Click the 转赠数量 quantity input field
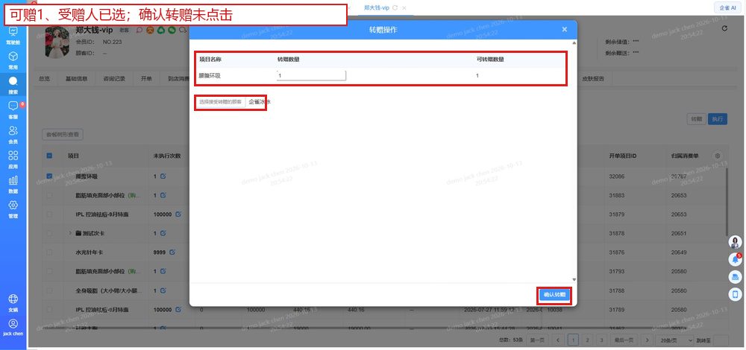 [x=311, y=75]
